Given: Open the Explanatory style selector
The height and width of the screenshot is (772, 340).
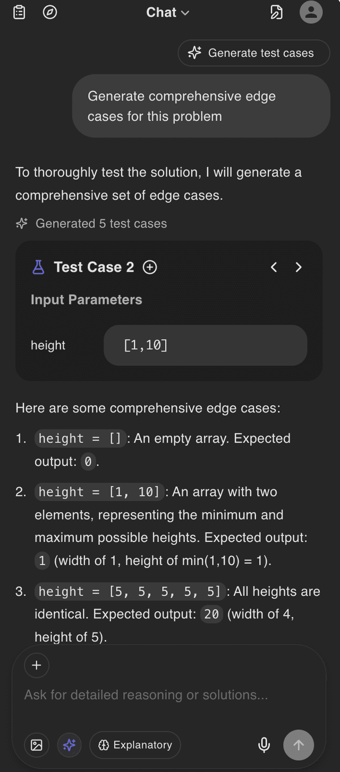Looking at the screenshot, I should pyautogui.click(x=135, y=745).
